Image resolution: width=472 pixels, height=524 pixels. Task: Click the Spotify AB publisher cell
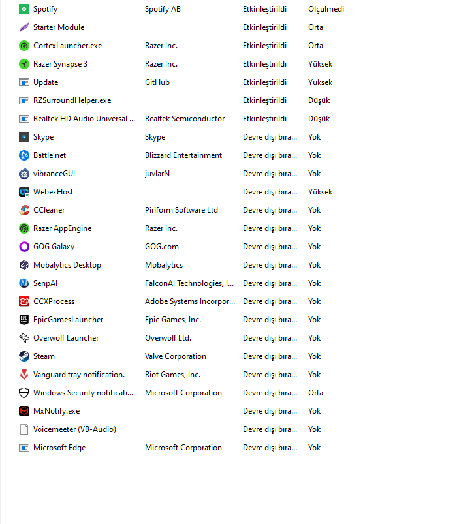[163, 9]
